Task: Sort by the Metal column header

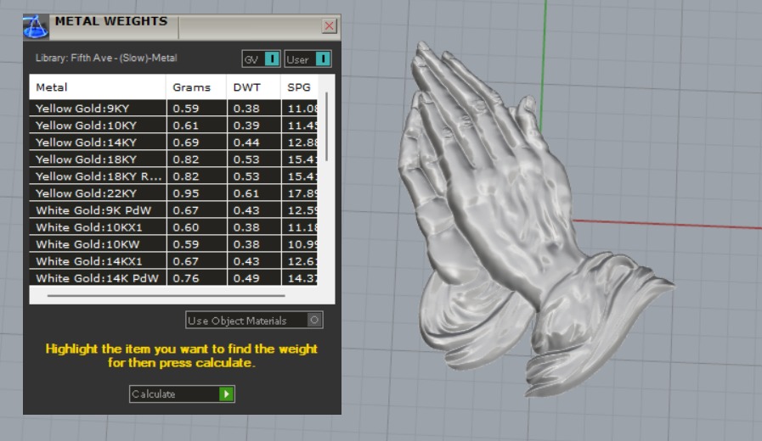Action: pyautogui.click(x=98, y=87)
